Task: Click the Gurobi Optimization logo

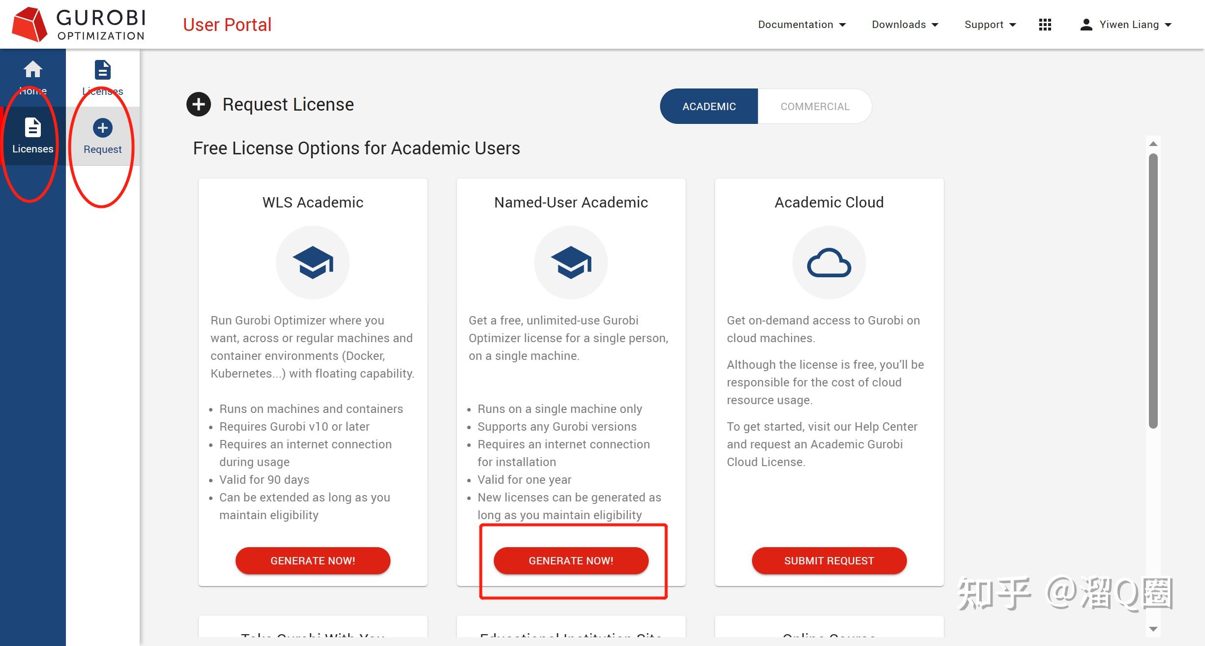Action: pyautogui.click(x=79, y=24)
